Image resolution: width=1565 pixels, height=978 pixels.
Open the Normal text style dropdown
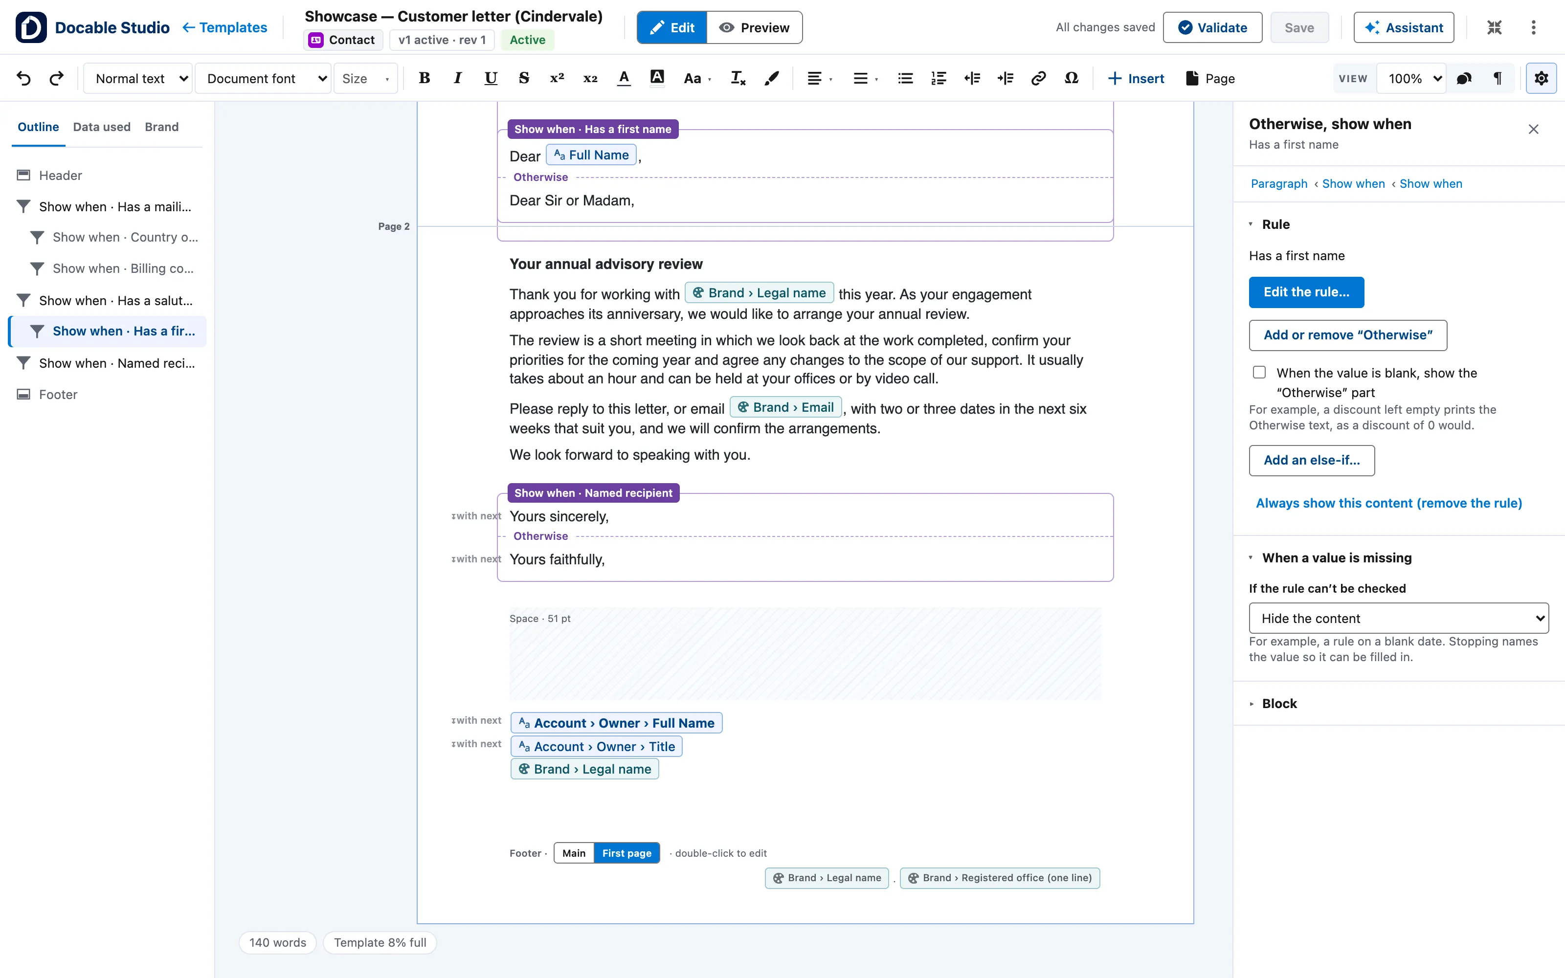coord(138,78)
